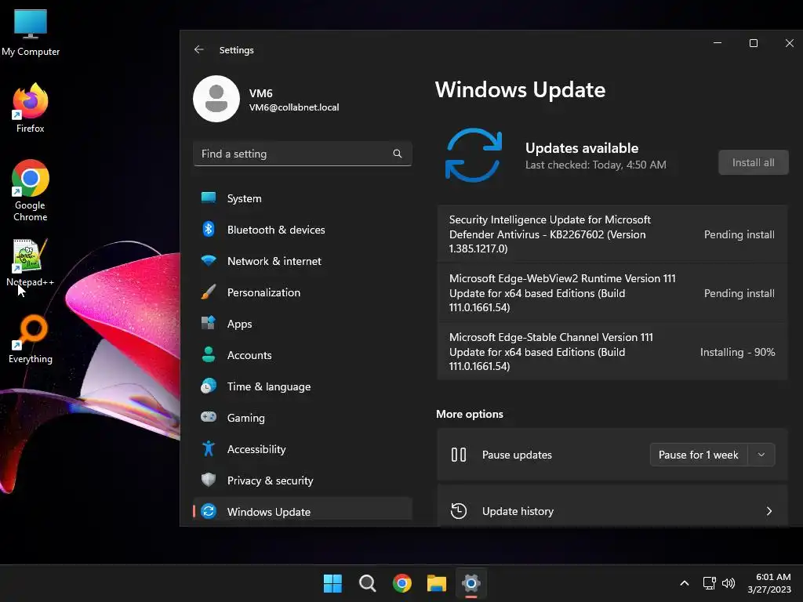Select the Edge-Stable Channel update row

[612, 352]
